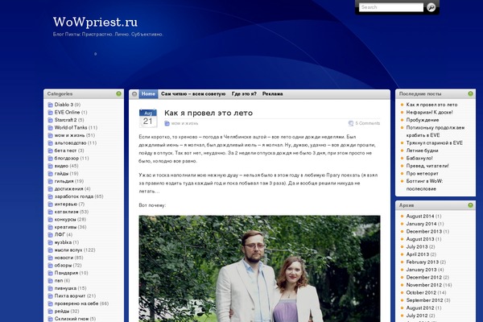Open the WoWpriest.ru site title

[x=95, y=23]
